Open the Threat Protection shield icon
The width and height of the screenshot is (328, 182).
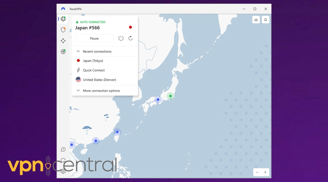click(63, 30)
